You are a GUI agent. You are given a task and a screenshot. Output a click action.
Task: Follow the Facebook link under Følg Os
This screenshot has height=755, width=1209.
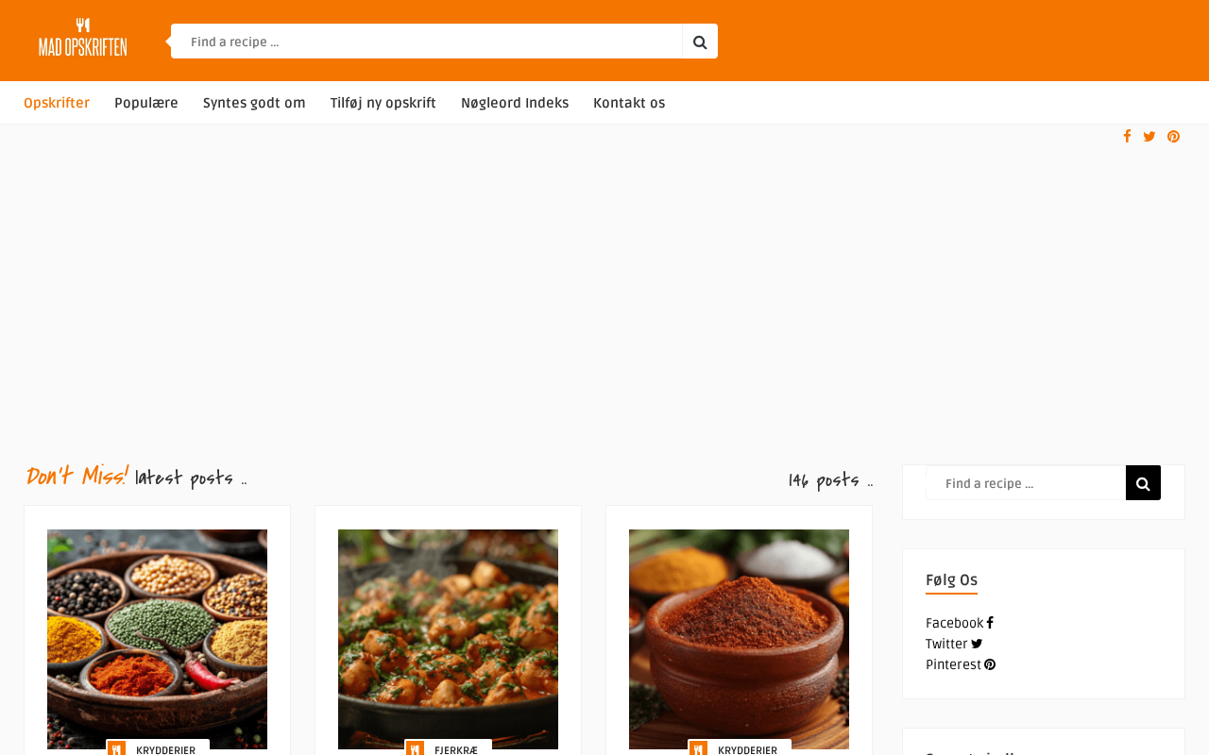pos(959,624)
